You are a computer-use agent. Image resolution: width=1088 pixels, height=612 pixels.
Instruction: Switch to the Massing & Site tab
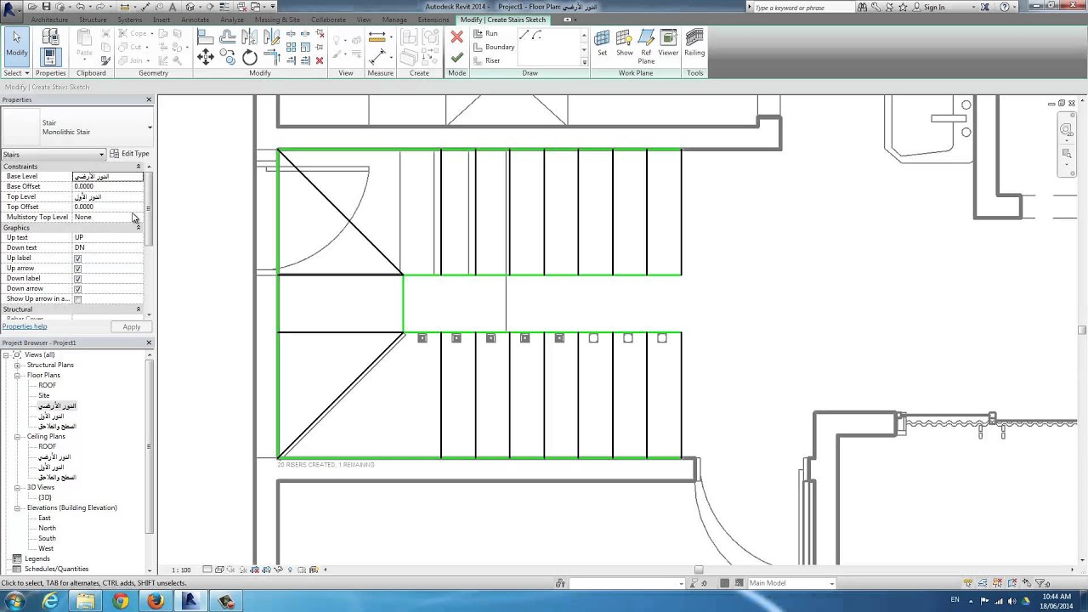(x=277, y=20)
